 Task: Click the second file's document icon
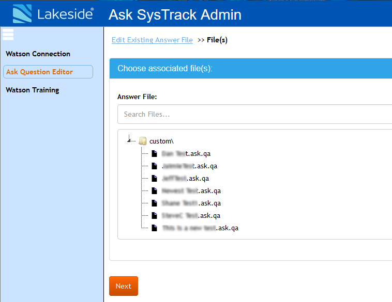(155, 166)
